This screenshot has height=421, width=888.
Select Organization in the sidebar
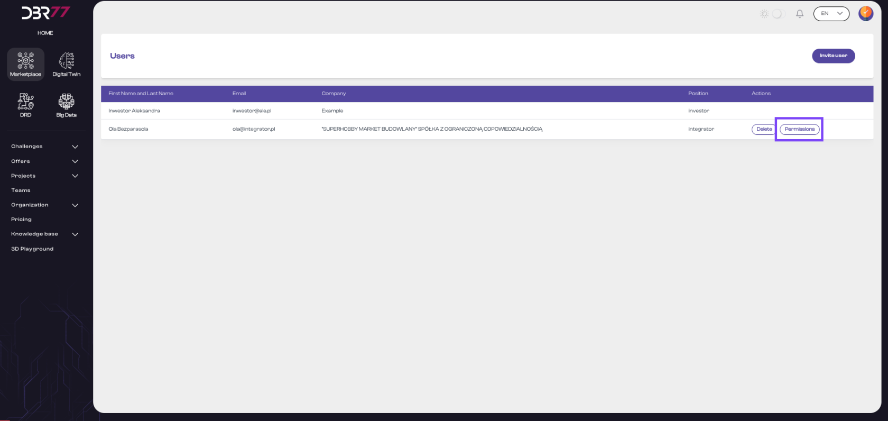pos(30,205)
